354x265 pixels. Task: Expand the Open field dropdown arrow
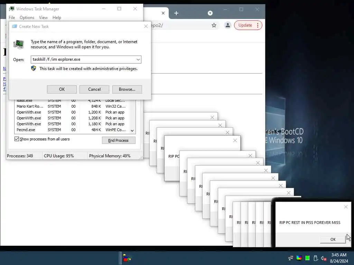[138, 59]
